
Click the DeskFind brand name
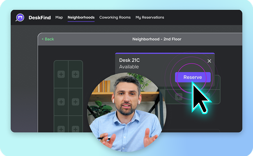tap(39, 17)
